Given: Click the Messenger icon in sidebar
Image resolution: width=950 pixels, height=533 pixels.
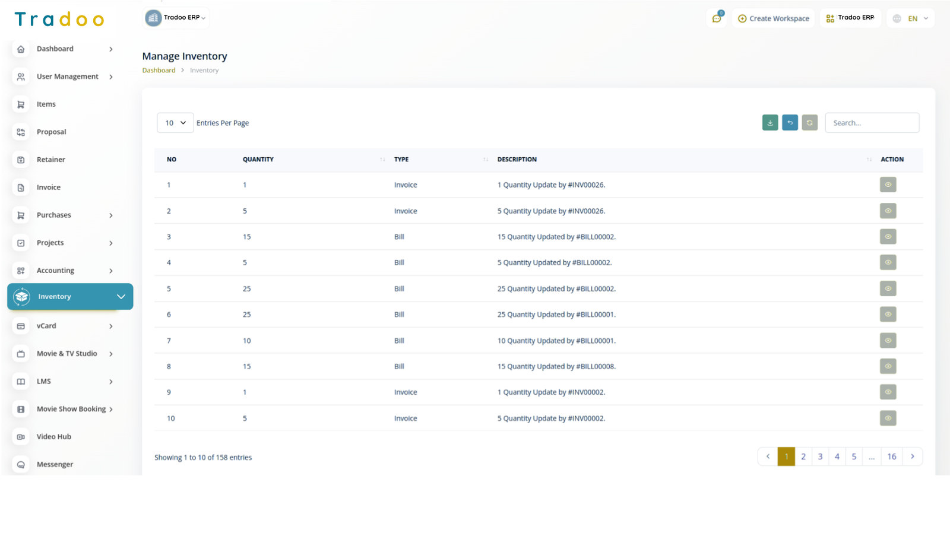Looking at the screenshot, I should pyautogui.click(x=21, y=464).
